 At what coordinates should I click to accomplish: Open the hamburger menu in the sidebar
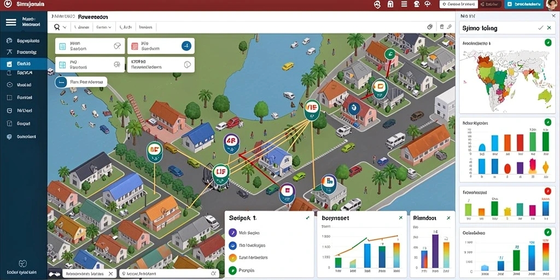[x=11, y=22]
